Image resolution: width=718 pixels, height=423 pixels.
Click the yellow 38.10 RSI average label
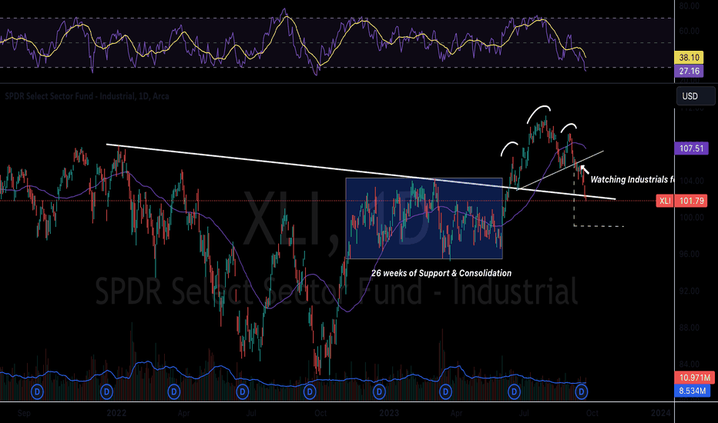tap(689, 57)
